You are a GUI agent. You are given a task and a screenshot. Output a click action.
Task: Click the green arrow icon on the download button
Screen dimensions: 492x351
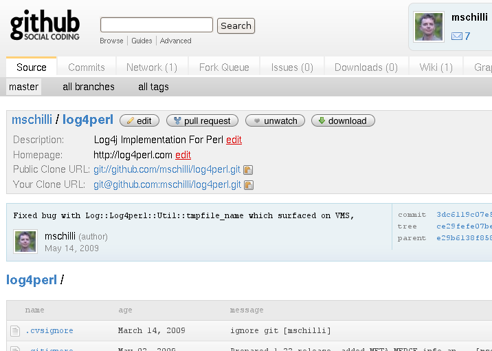tap(322, 120)
